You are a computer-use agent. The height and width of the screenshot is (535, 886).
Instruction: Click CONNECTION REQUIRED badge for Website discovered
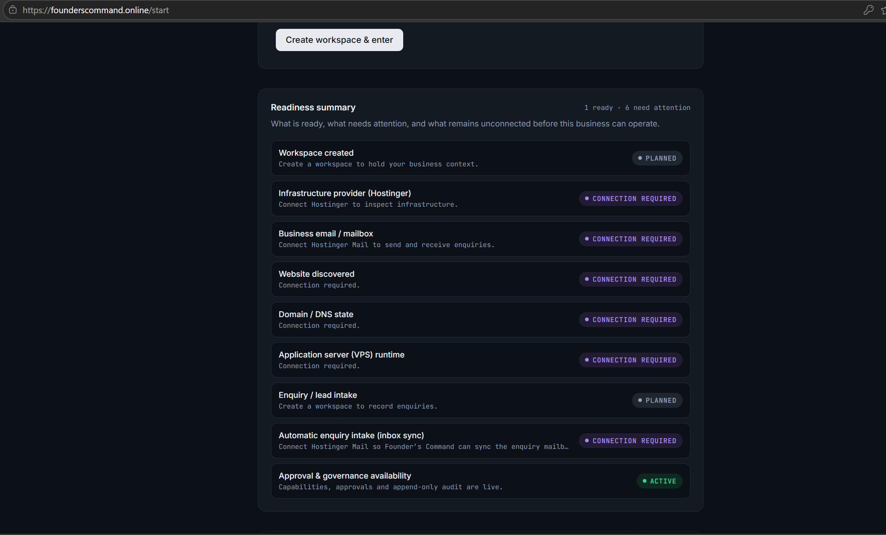click(631, 279)
